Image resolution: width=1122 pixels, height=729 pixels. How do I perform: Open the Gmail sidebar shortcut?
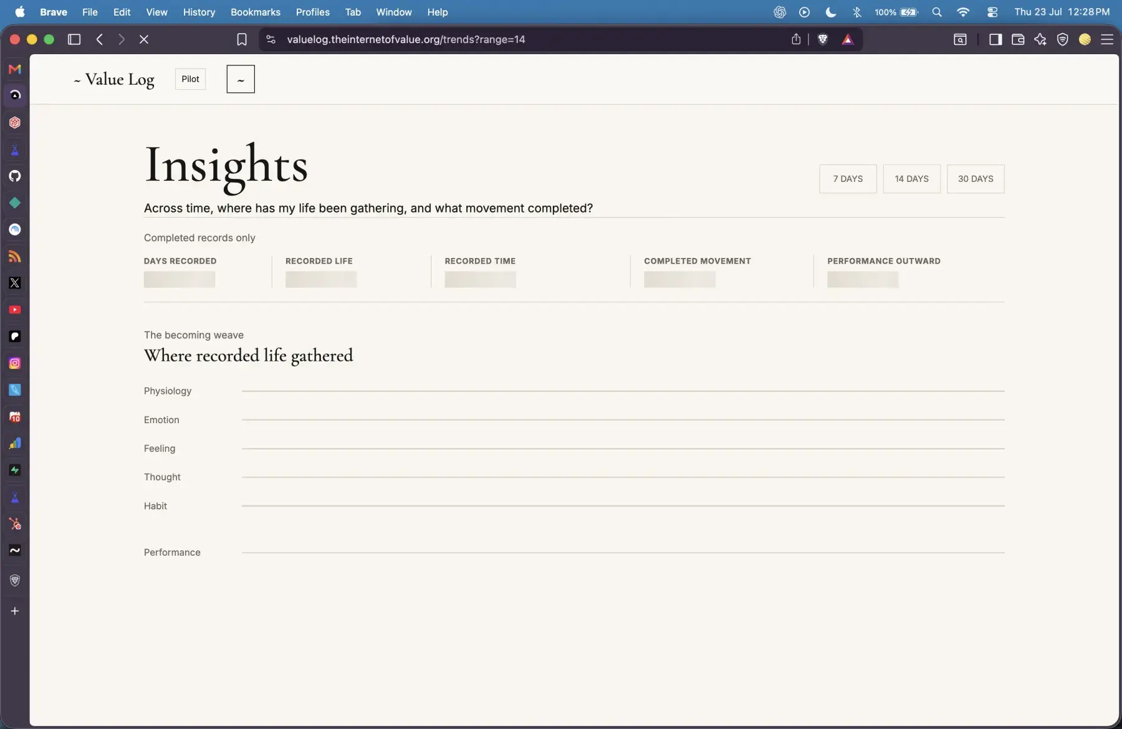[15, 69]
